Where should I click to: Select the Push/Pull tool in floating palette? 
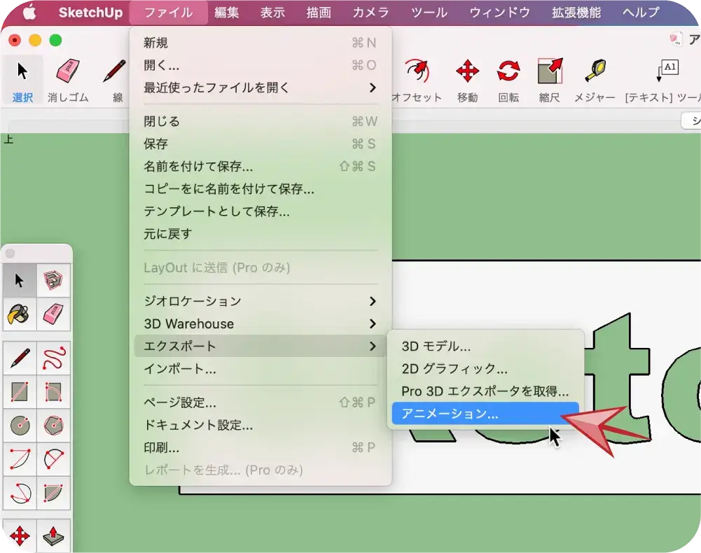point(54,537)
